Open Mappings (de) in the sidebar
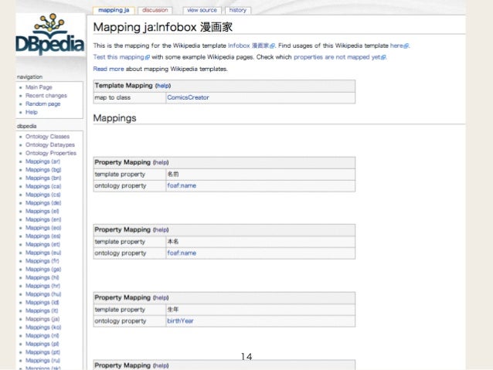This screenshot has height=370, width=493. [43, 202]
